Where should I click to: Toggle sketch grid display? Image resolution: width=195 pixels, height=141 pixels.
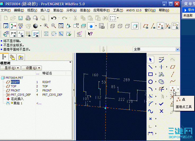pos(28,34)
